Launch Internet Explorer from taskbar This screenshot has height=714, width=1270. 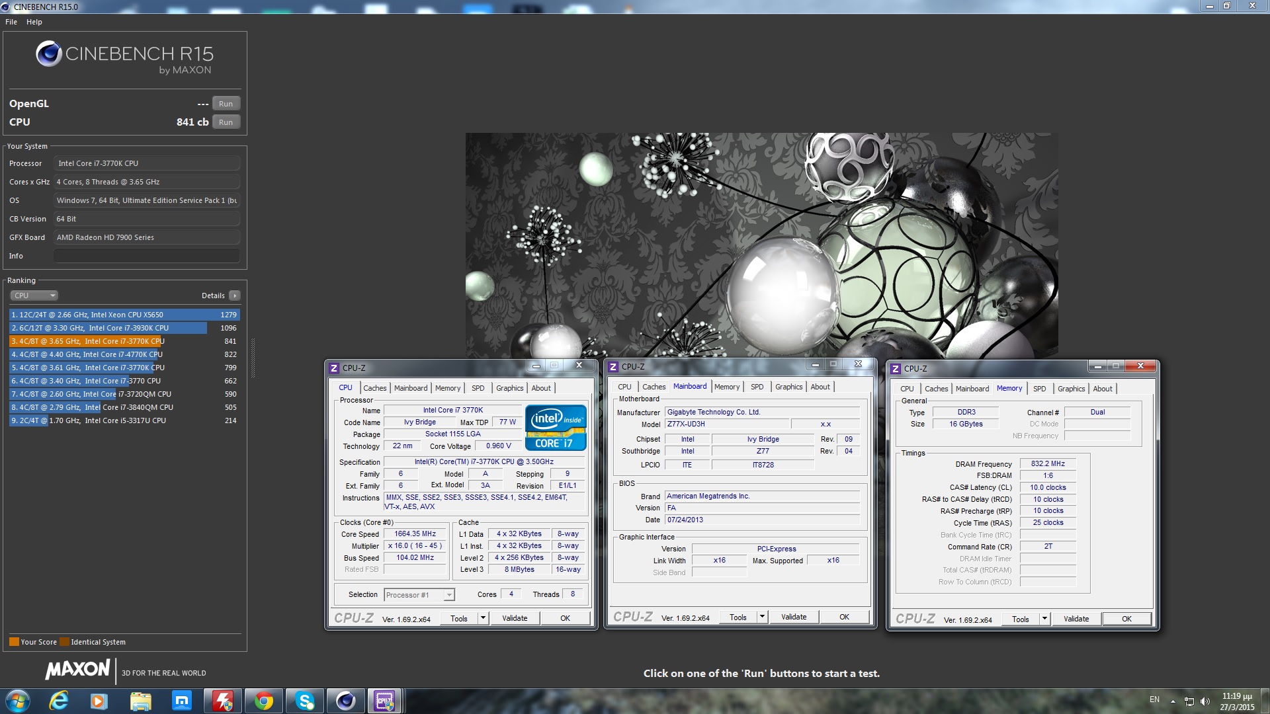[x=59, y=701]
